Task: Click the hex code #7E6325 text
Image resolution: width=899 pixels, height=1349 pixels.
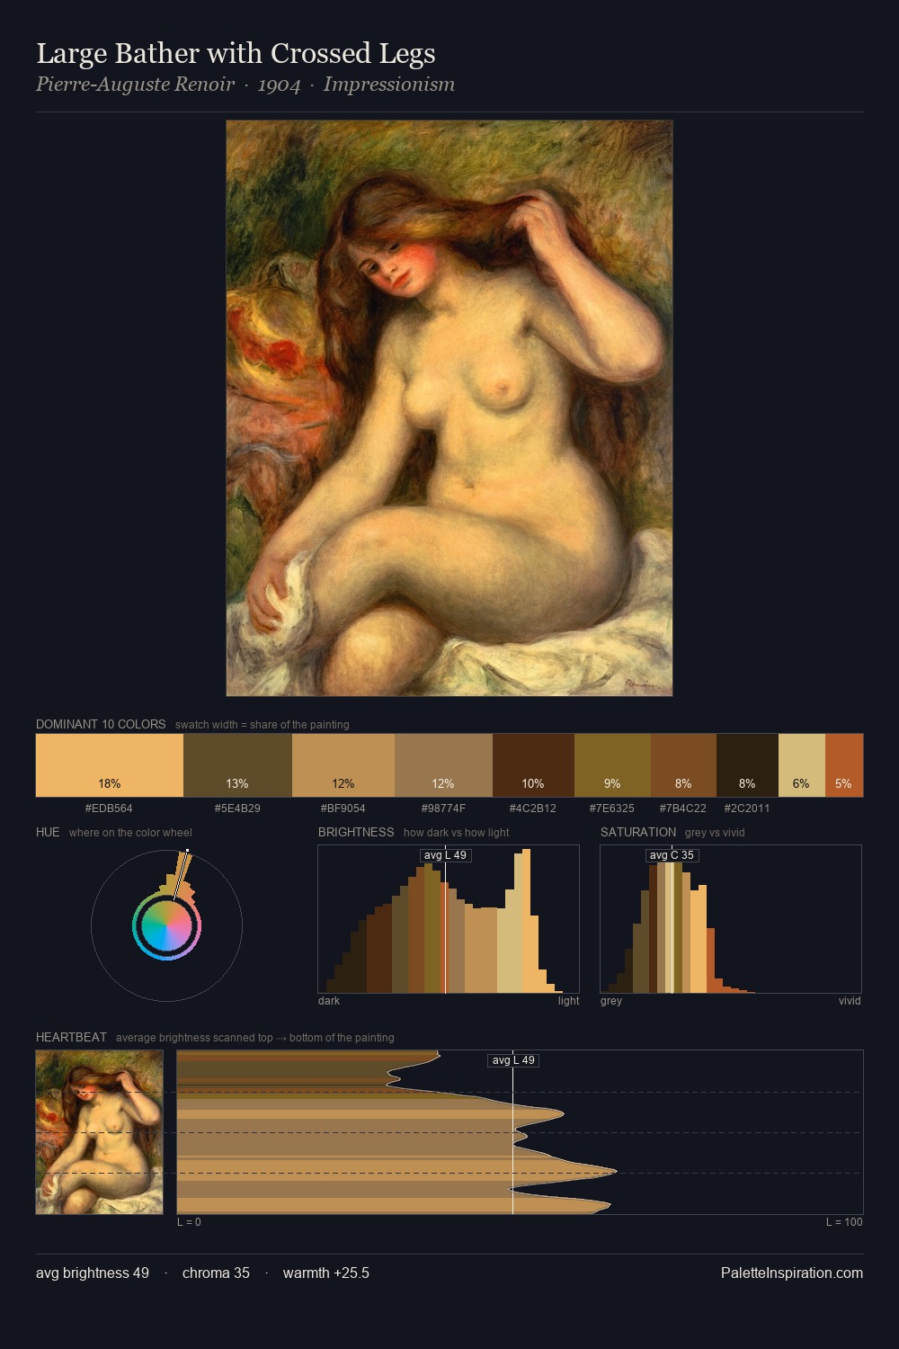Action: tap(611, 809)
